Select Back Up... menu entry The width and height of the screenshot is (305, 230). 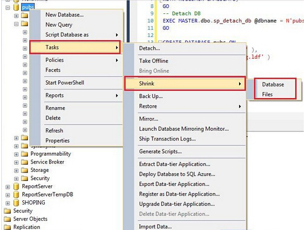(151, 96)
